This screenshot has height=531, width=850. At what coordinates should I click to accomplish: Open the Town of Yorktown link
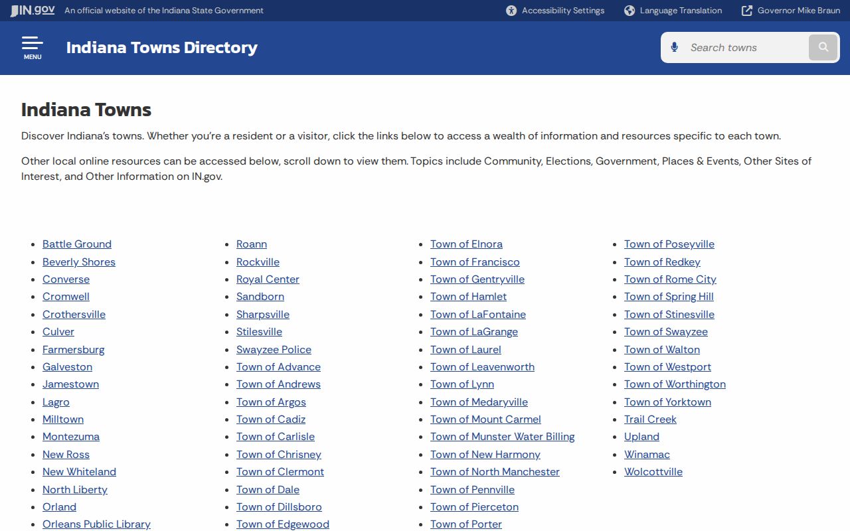[667, 402]
